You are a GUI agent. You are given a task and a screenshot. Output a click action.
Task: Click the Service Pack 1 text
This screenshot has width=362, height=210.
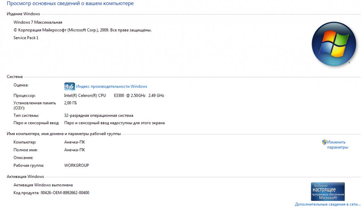coord(26,37)
